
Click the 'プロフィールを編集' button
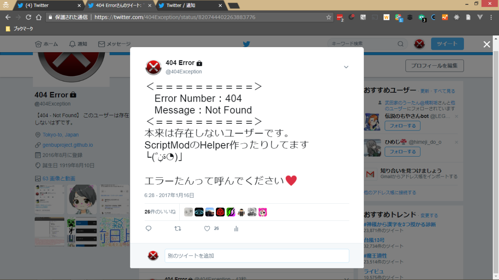tap(434, 66)
